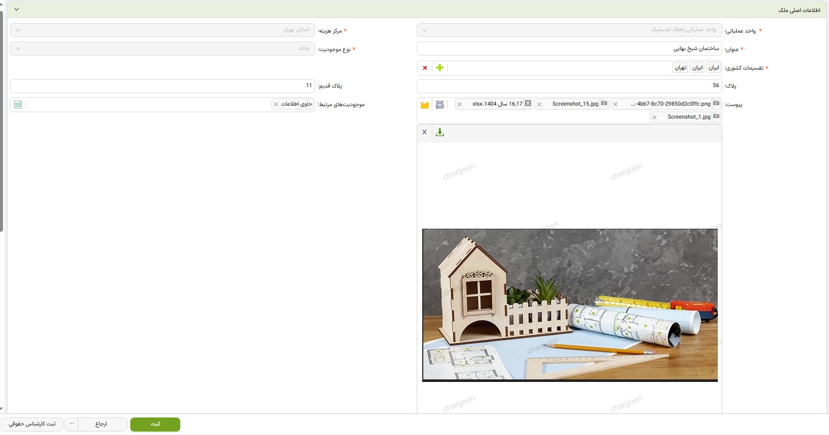Collapse the اطلاعات اصلی ملک section
This screenshot has height=435, width=829.
17,10
